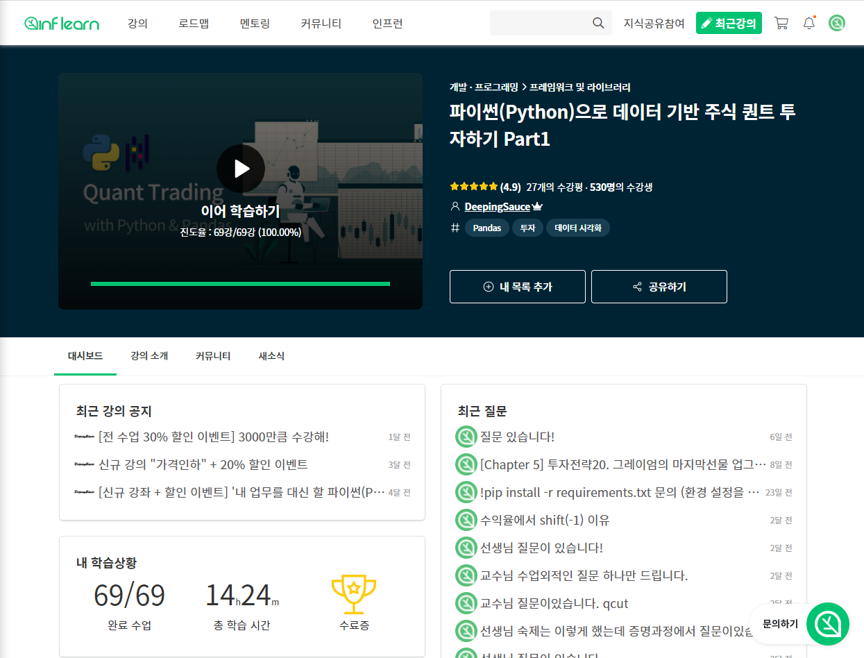Open question '!pip install -r requirements.txt 문의'
The image size is (864, 658).
[x=621, y=492]
